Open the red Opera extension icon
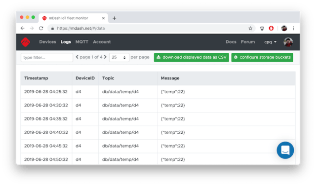 [271, 29]
